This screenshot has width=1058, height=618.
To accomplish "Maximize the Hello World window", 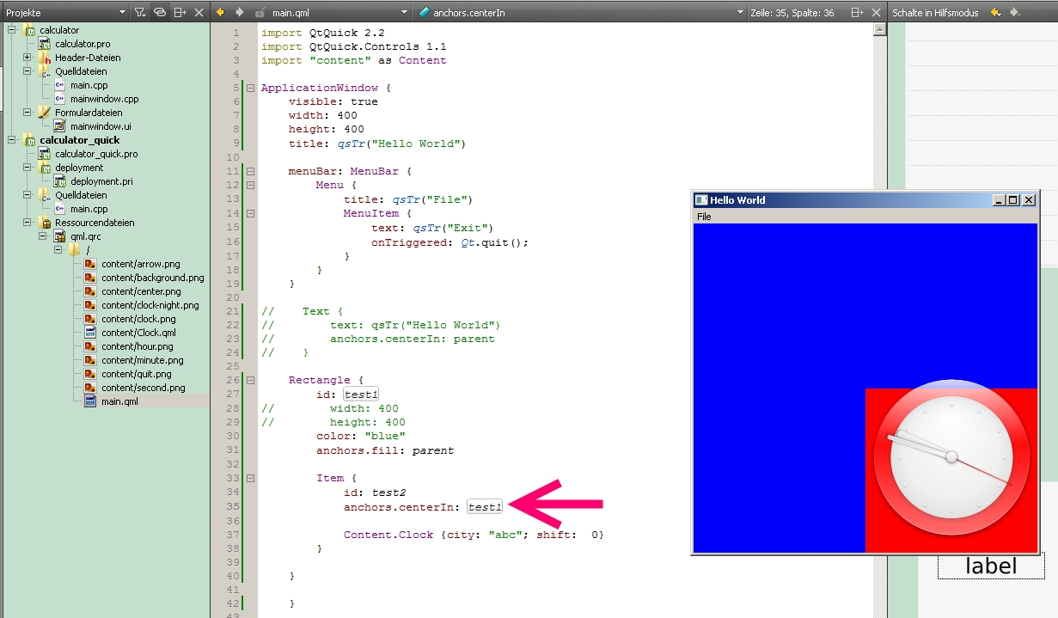I will tap(1013, 199).
